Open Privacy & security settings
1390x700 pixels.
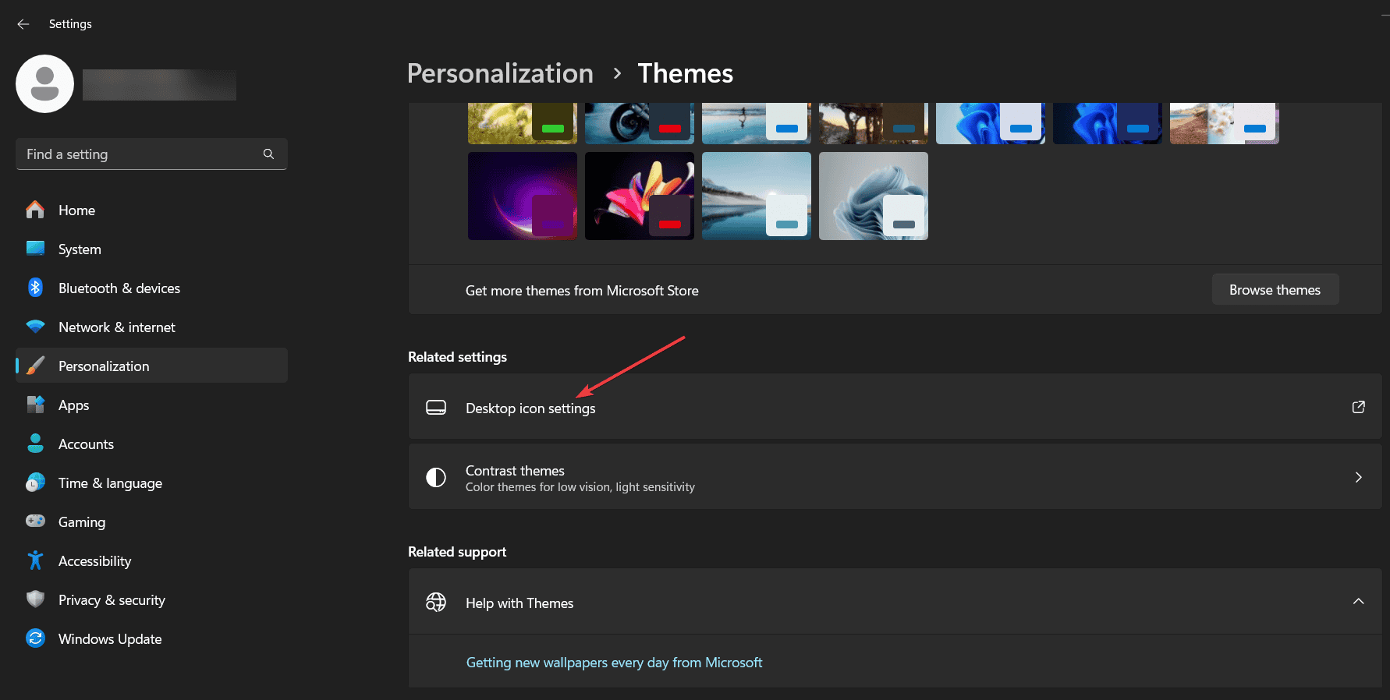coord(151,599)
